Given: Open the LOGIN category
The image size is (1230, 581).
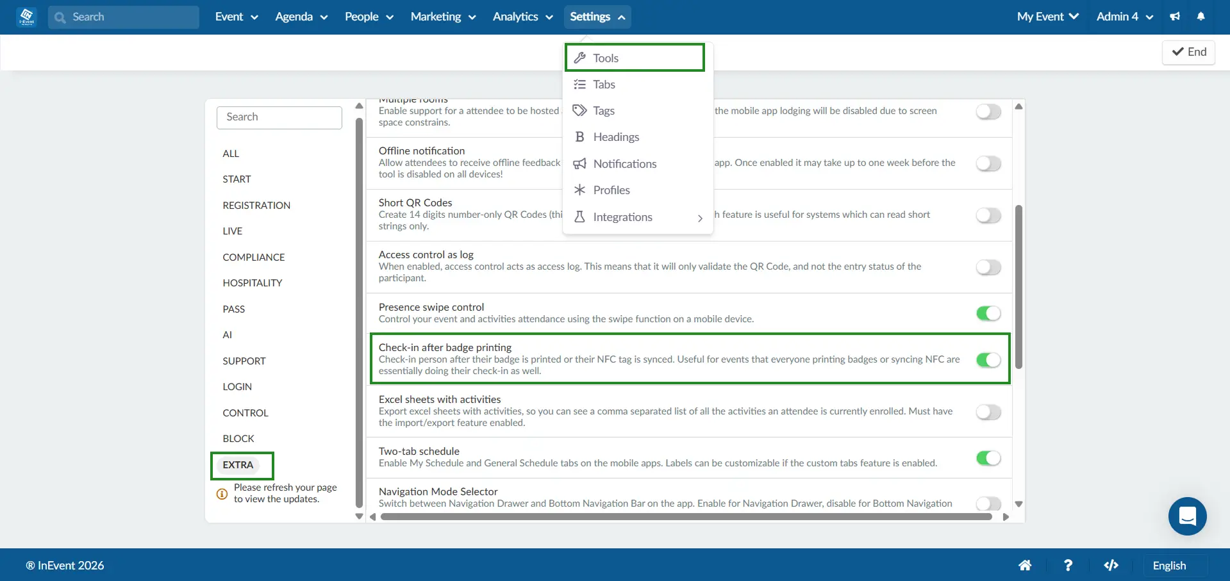Looking at the screenshot, I should pos(237,387).
